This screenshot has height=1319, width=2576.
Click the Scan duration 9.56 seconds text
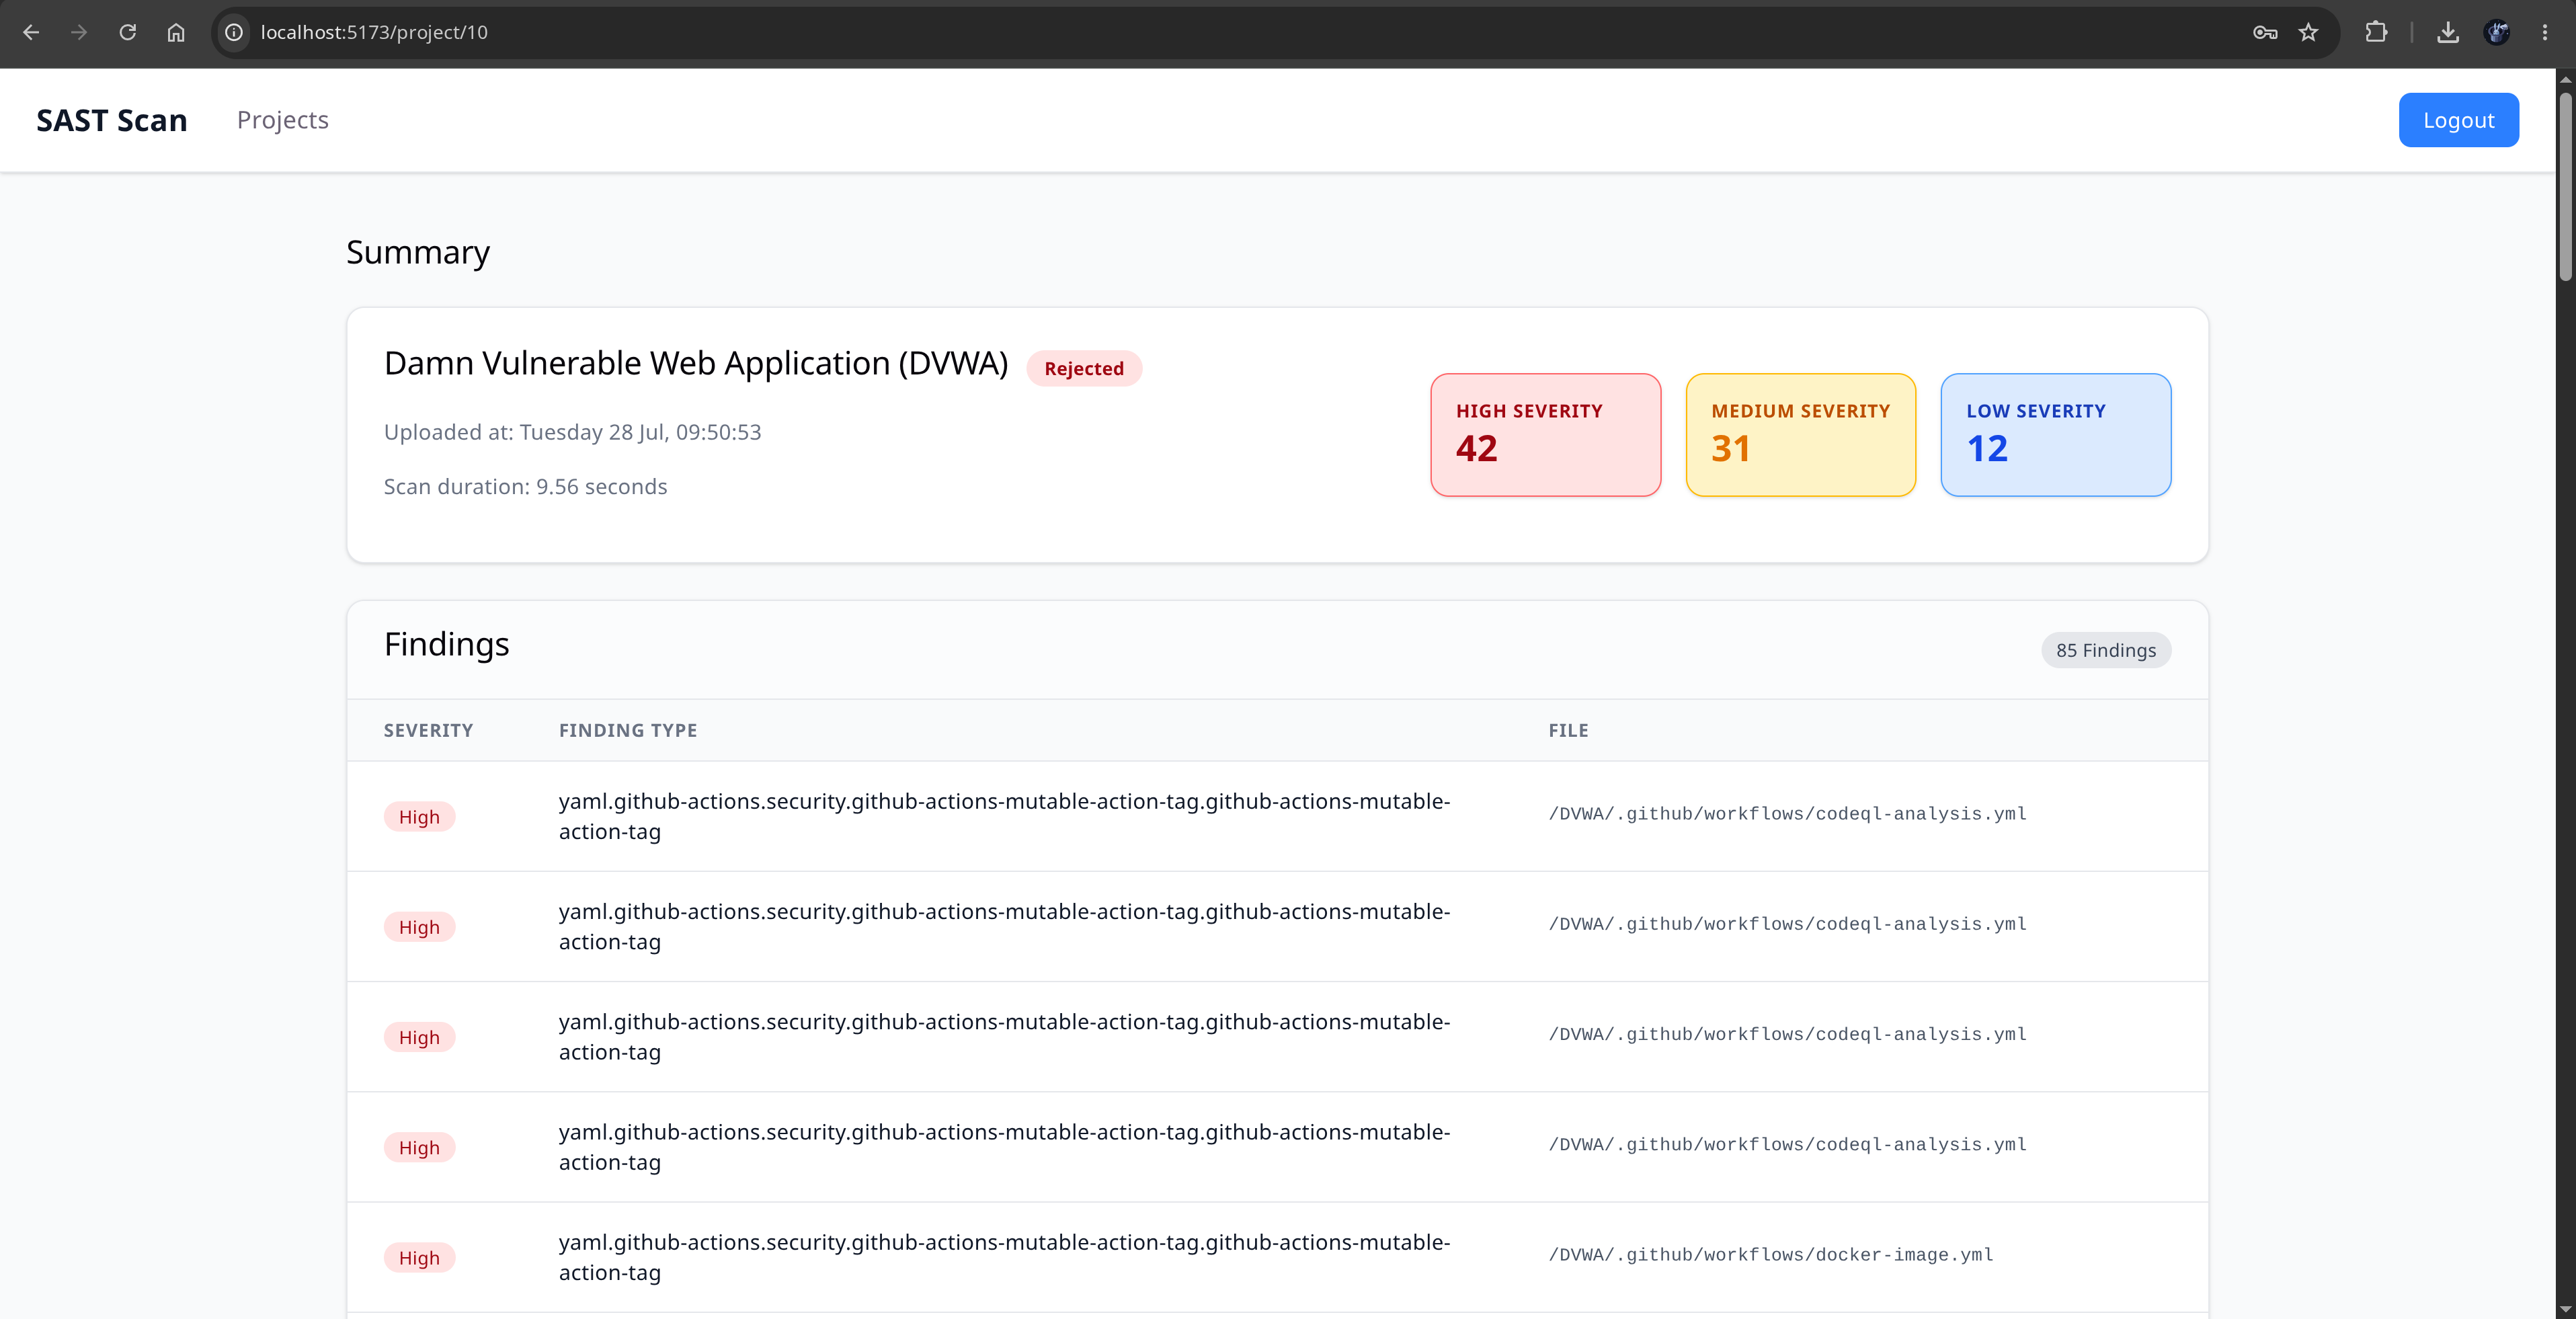coord(525,487)
